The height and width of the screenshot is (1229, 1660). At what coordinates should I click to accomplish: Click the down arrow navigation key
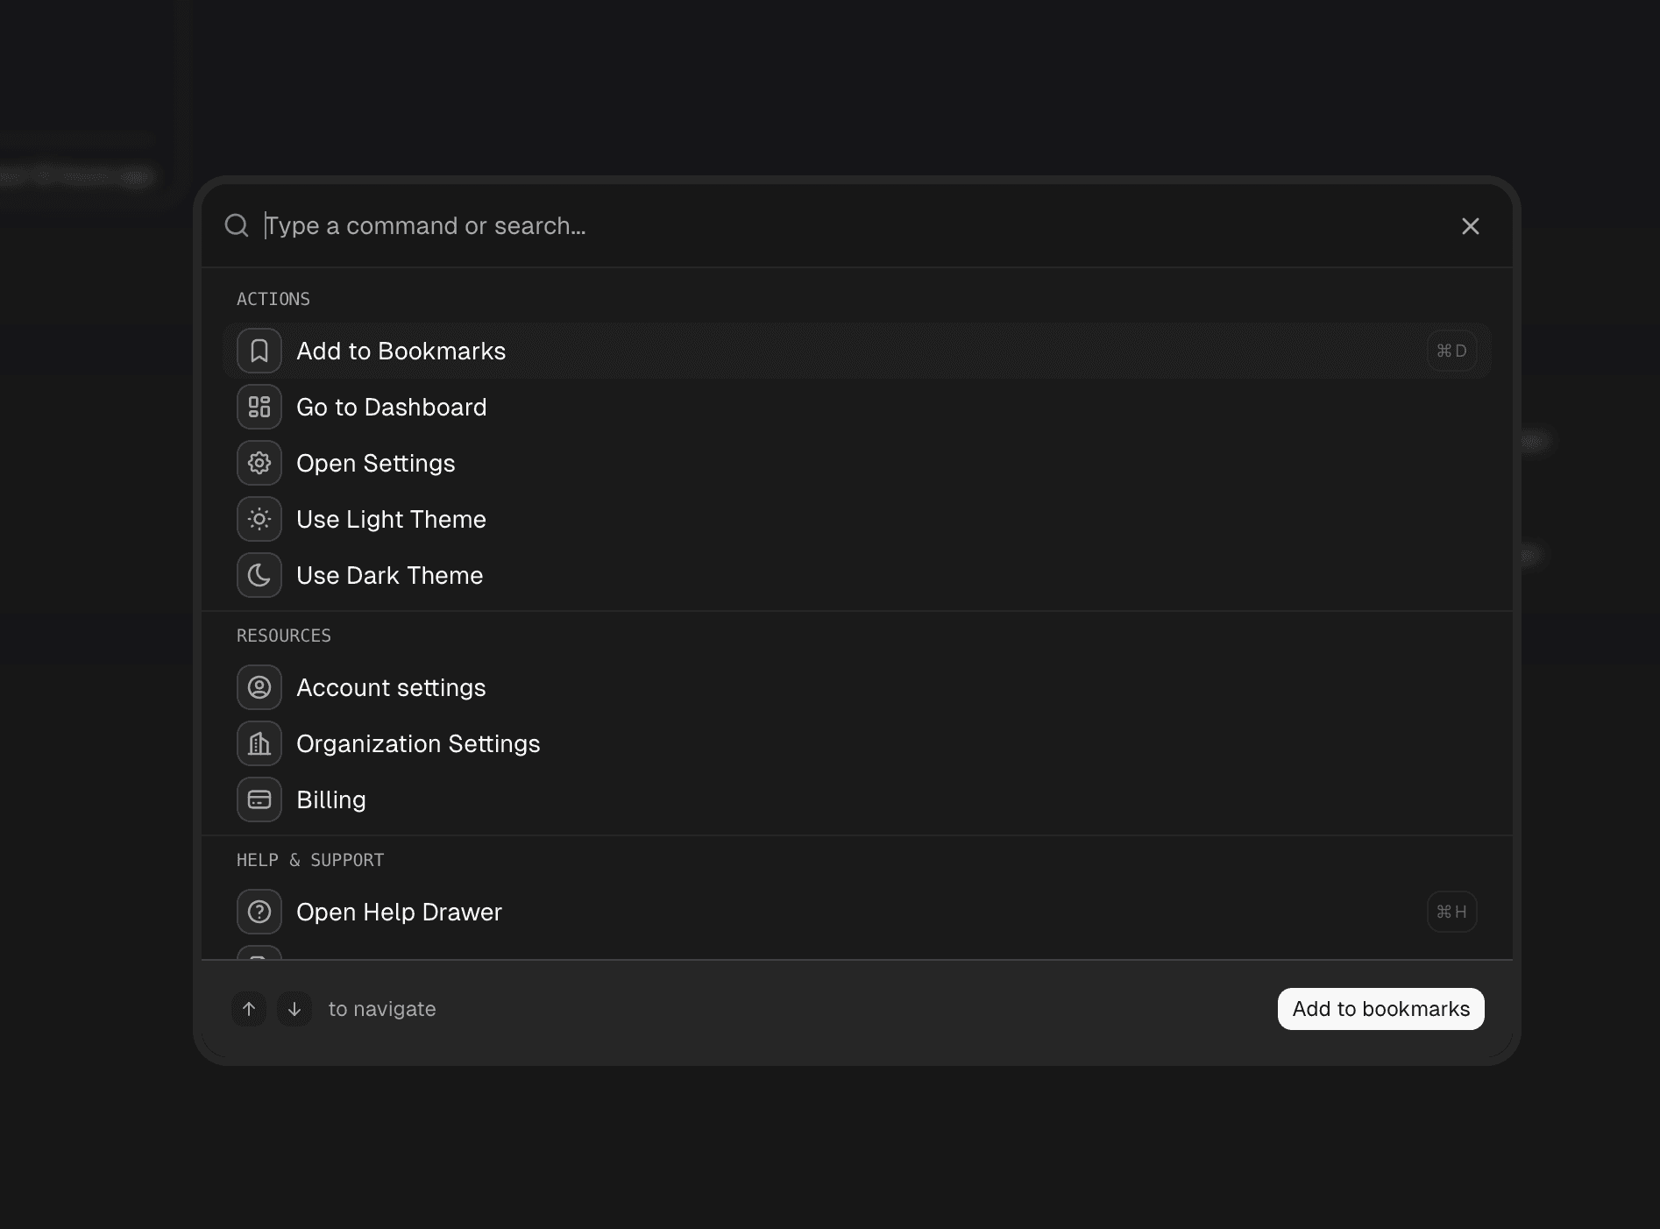tap(294, 1009)
